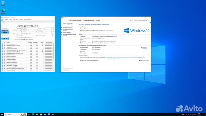Open Защита системы link

pos(67,32)
